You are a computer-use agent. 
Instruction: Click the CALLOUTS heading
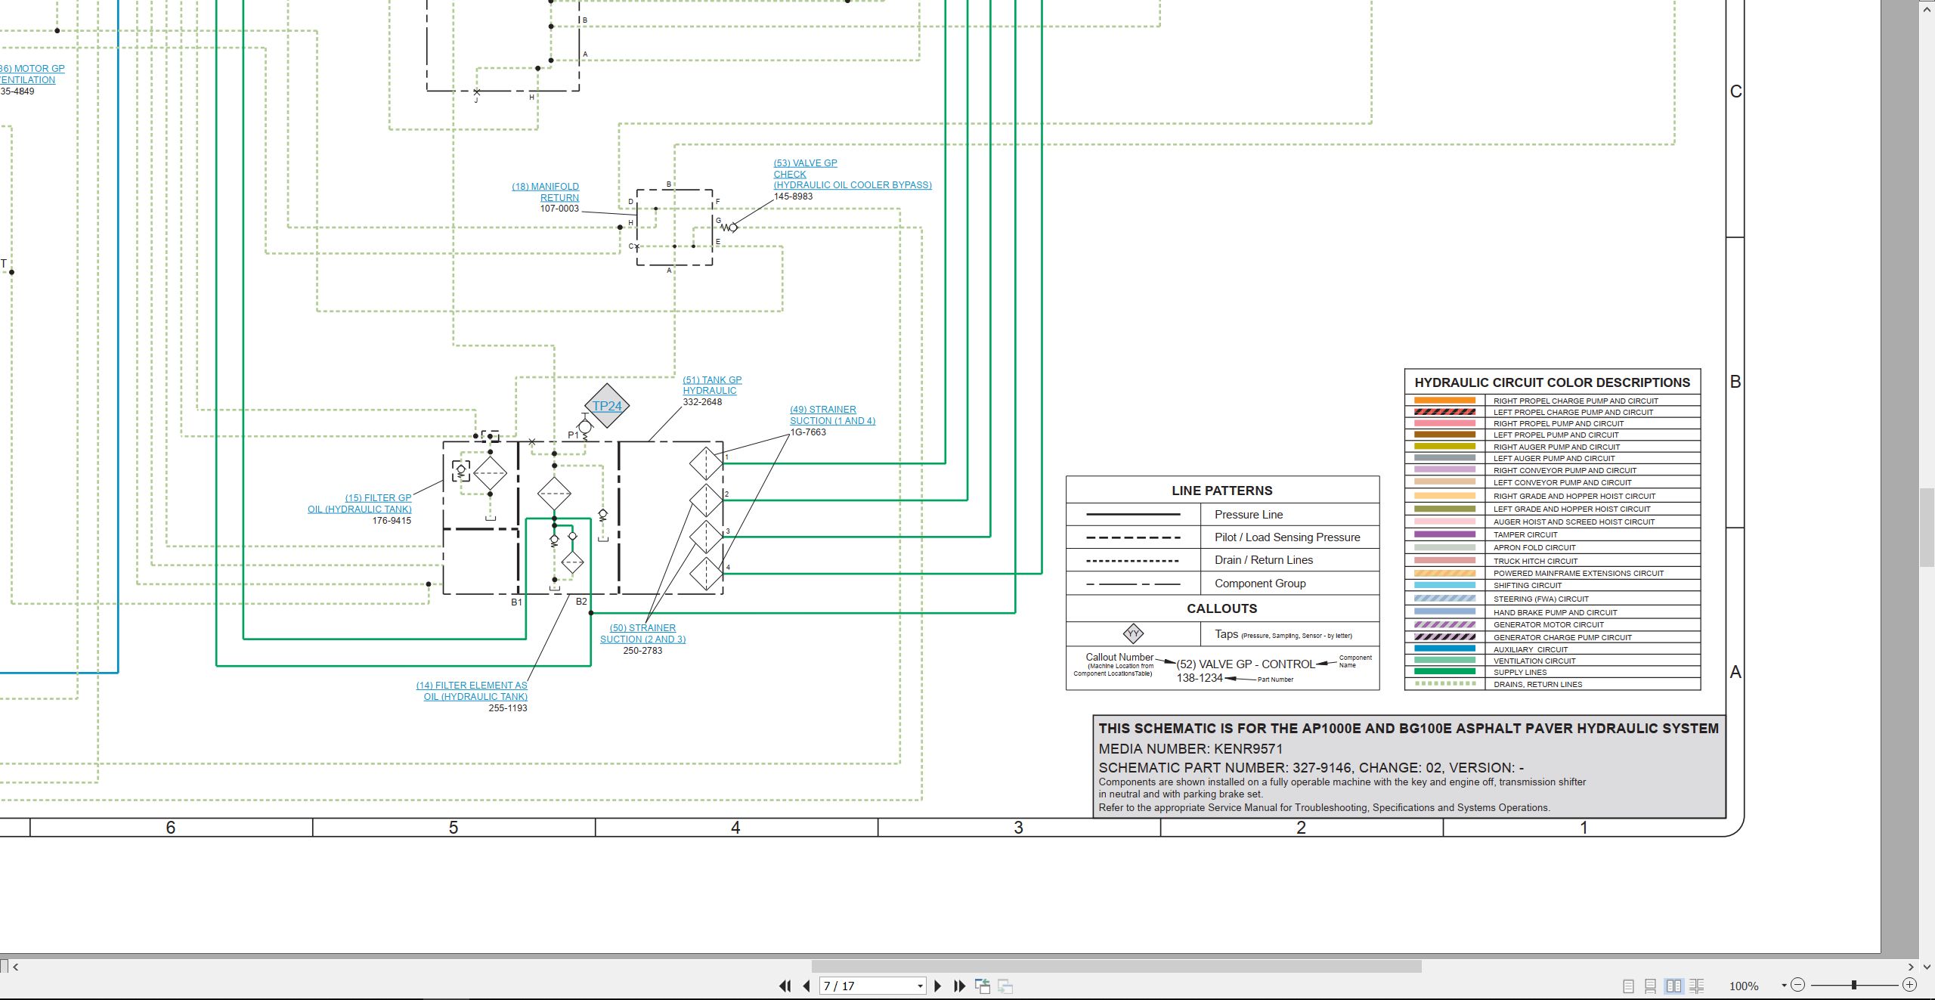pyautogui.click(x=1222, y=608)
